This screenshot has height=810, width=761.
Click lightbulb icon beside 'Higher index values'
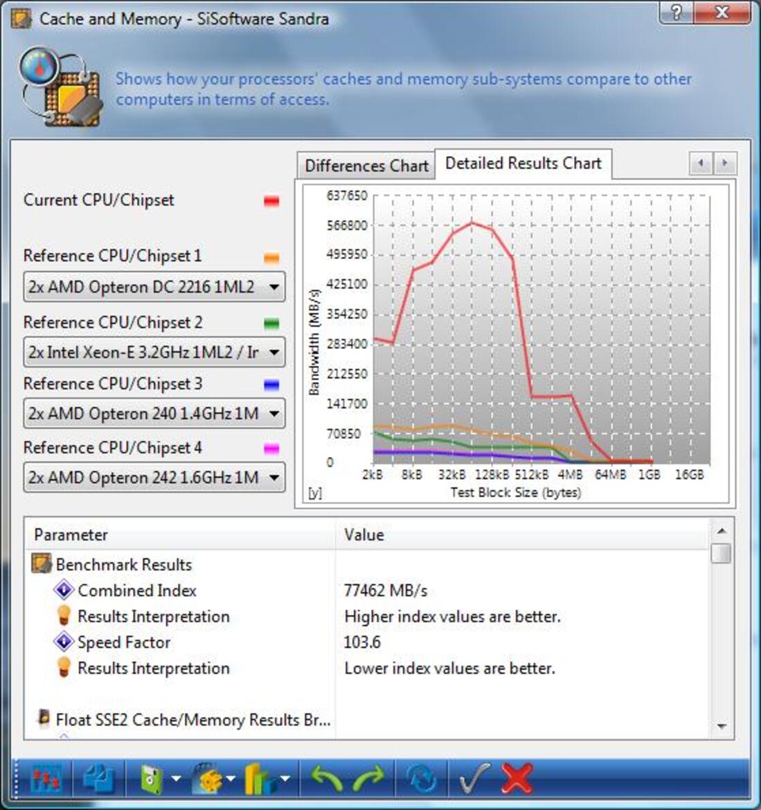[x=64, y=615]
